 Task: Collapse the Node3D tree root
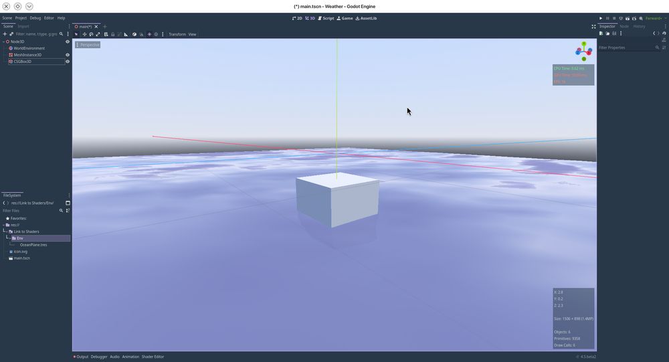[x=3, y=42]
